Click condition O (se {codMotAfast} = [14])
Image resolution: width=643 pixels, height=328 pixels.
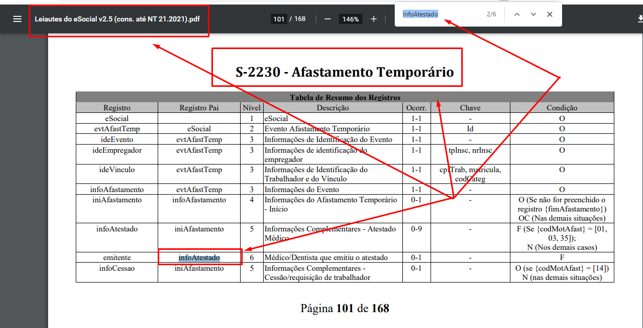coord(562,268)
